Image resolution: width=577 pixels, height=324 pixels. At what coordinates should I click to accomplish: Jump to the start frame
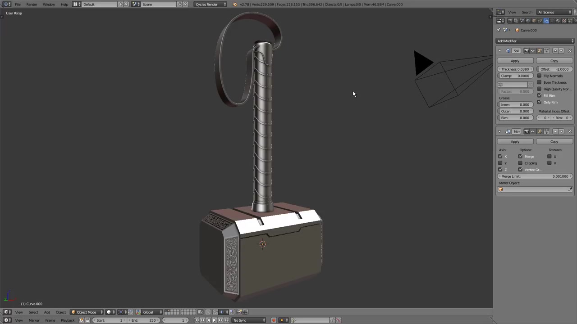tap(197, 320)
